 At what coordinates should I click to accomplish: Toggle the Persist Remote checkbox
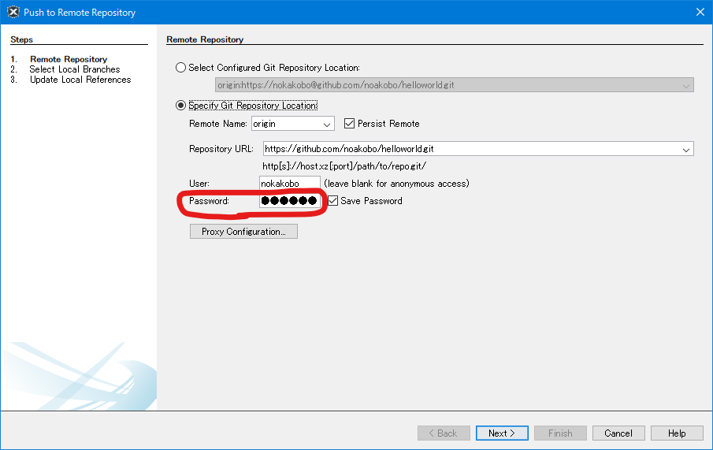(350, 124)
